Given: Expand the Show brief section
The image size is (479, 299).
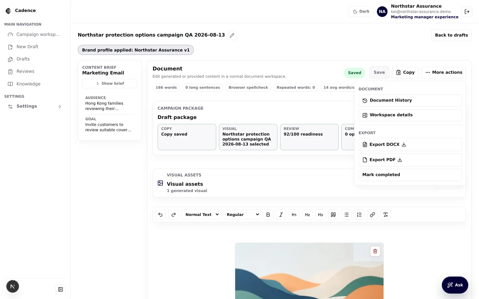Looking at the screenshot, I should coord(110,84).
